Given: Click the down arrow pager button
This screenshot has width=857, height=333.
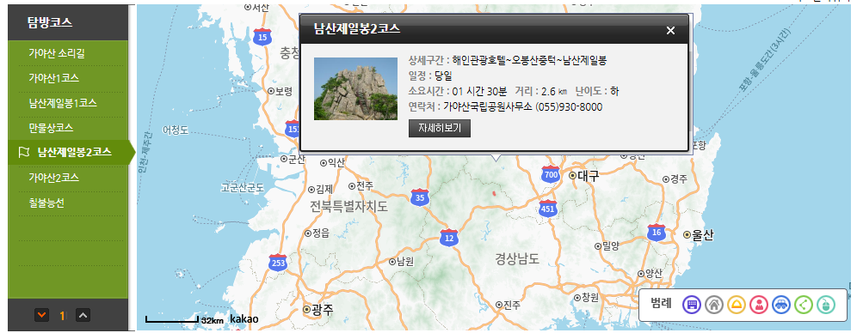Looking at the screenshot, I should 41,315.
